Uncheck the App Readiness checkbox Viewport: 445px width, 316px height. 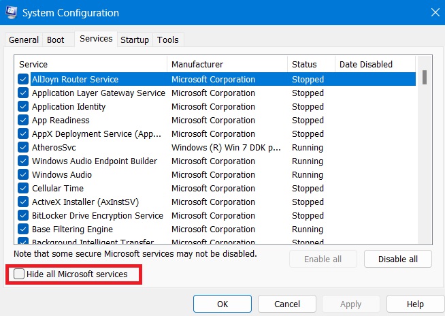[x=23, y=121]
